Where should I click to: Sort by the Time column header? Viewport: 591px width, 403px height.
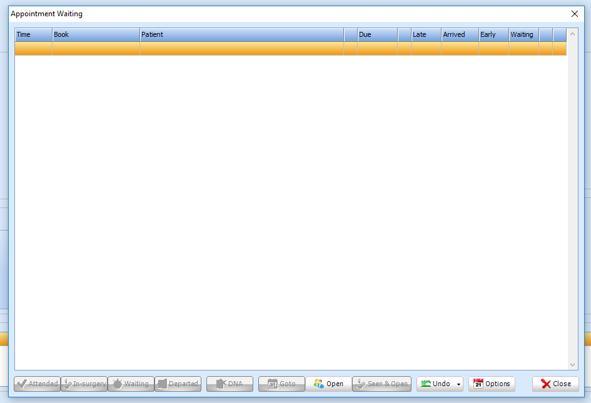34,34
